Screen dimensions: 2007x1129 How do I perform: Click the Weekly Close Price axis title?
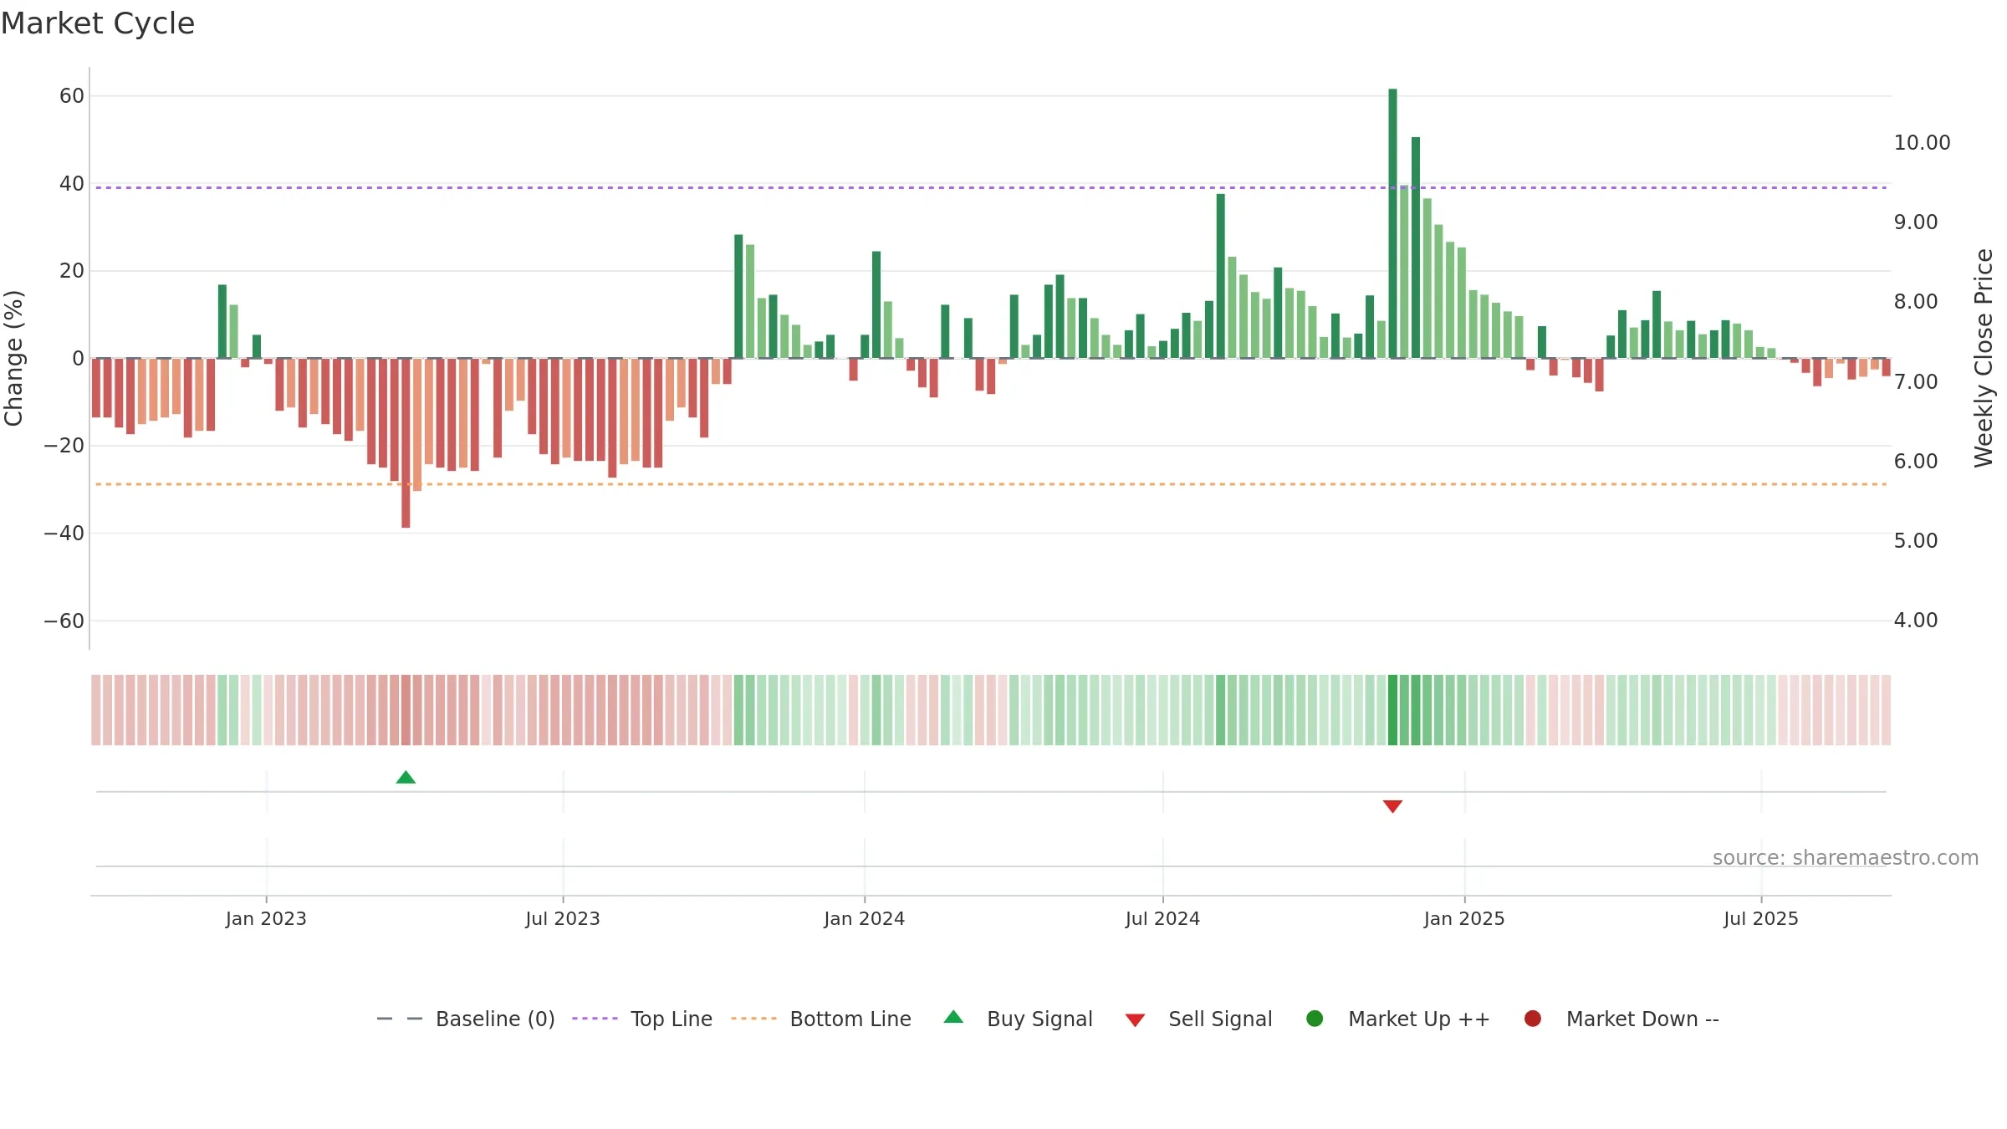click(1984, 358)
